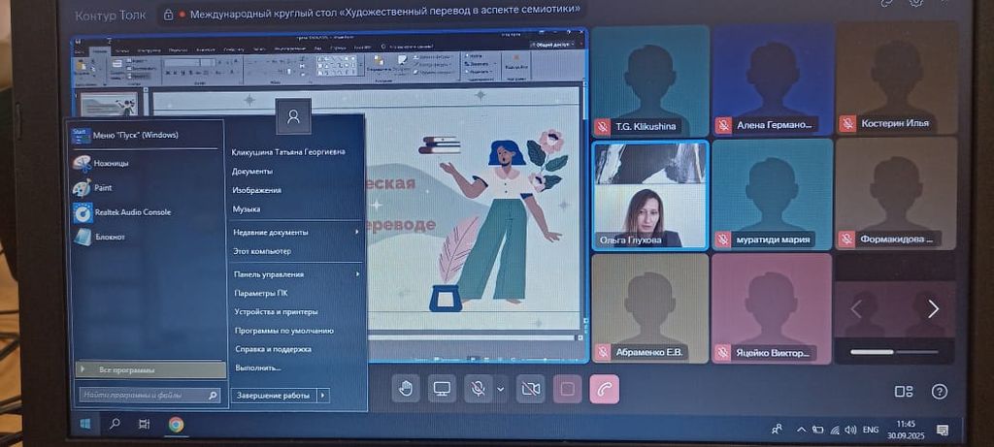This screenshot has height=447, width=994.
Task: Raise hand in the meeting
Action: (x=407, y=389)
